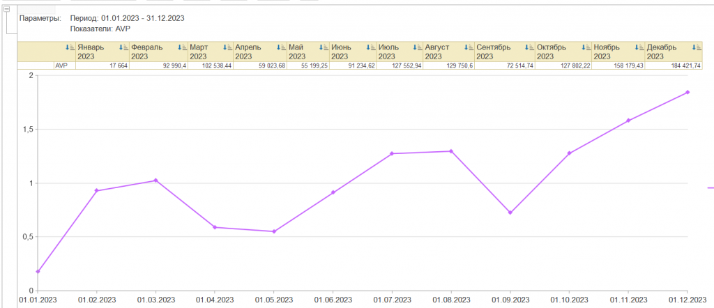The height and width of the screenshot is (308, 714).
Task: Click the 0,5 y-axis label
Action: (x=29, y=237)
